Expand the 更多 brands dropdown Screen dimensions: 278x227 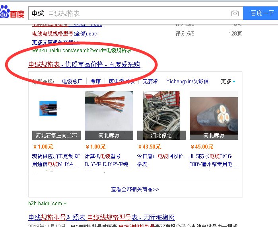click(228, 81)
